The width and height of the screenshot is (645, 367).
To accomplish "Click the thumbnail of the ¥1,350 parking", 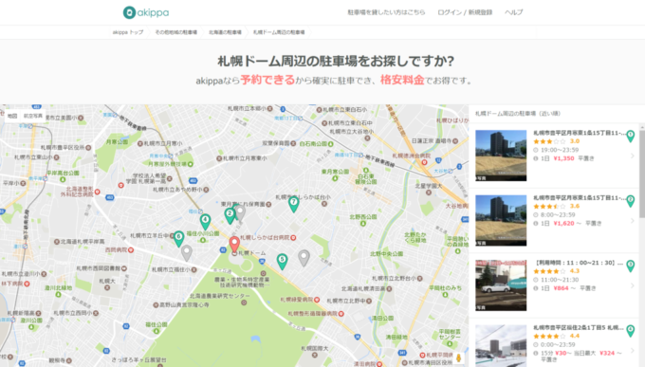I will (x=501, y=156).
